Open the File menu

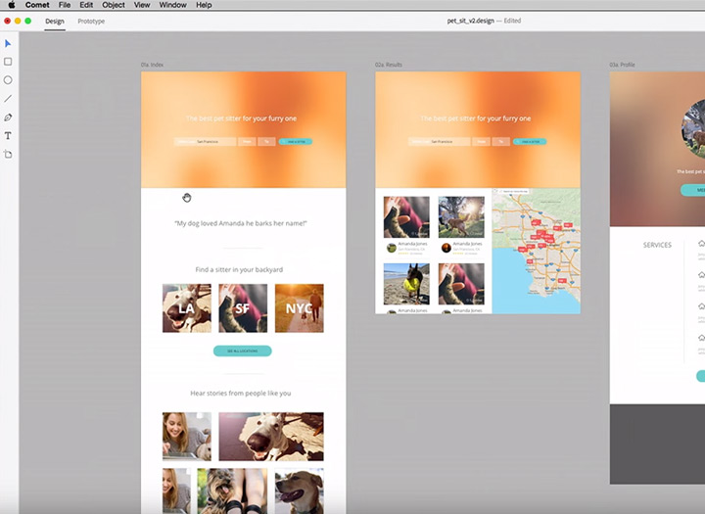[65, 5]
